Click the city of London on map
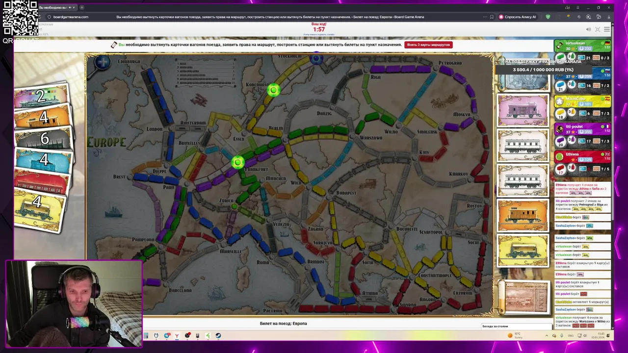Viewport: 628px width, 353px height. click(x=154, y=129)
